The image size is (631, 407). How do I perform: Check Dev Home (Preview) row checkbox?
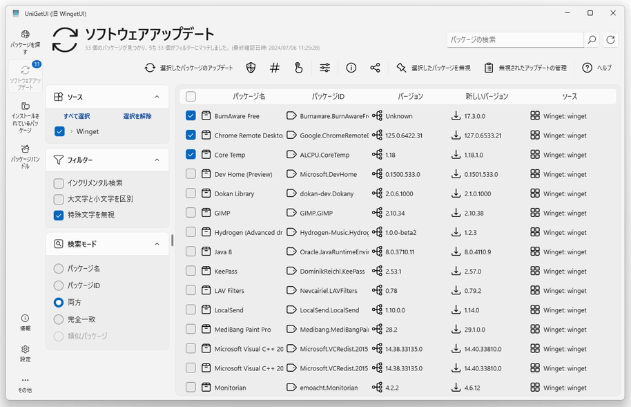coord(191,173)
